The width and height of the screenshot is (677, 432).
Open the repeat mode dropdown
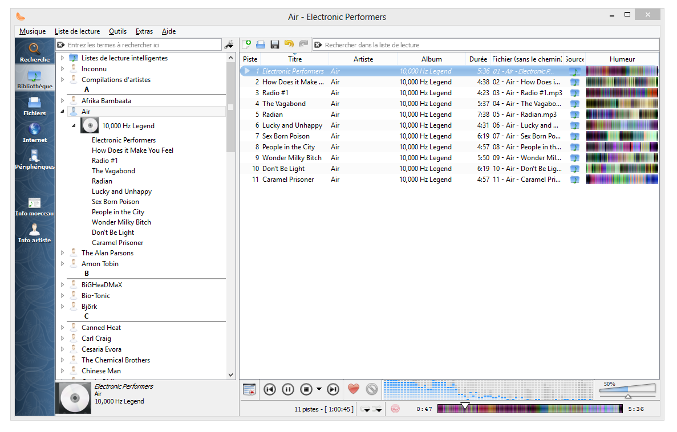[366, 409]
